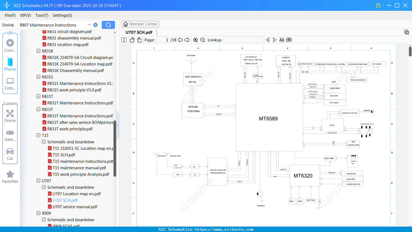Rotate the page counterclockwise

[132, 40]
